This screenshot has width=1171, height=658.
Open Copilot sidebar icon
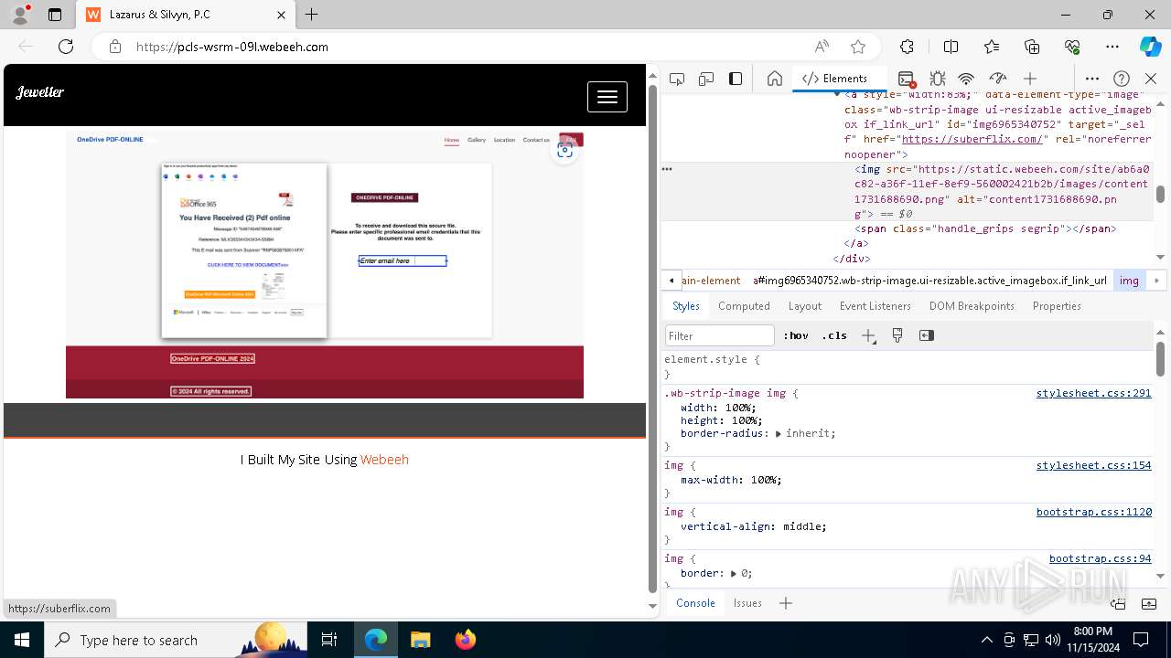pos(1151,47)
